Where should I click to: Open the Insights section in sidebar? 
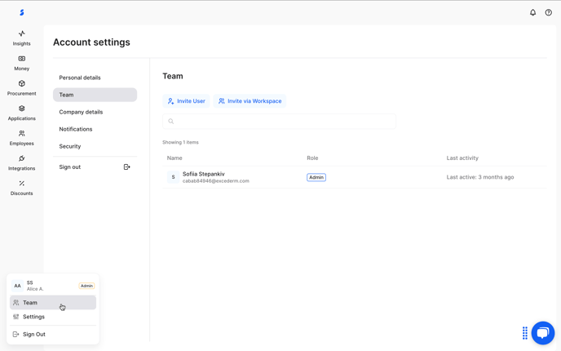click(21, 38)
